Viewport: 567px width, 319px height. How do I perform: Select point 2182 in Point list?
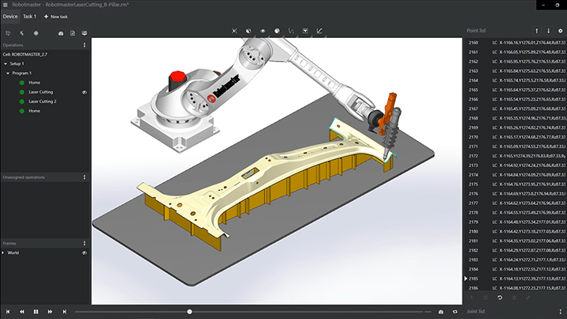516,250
